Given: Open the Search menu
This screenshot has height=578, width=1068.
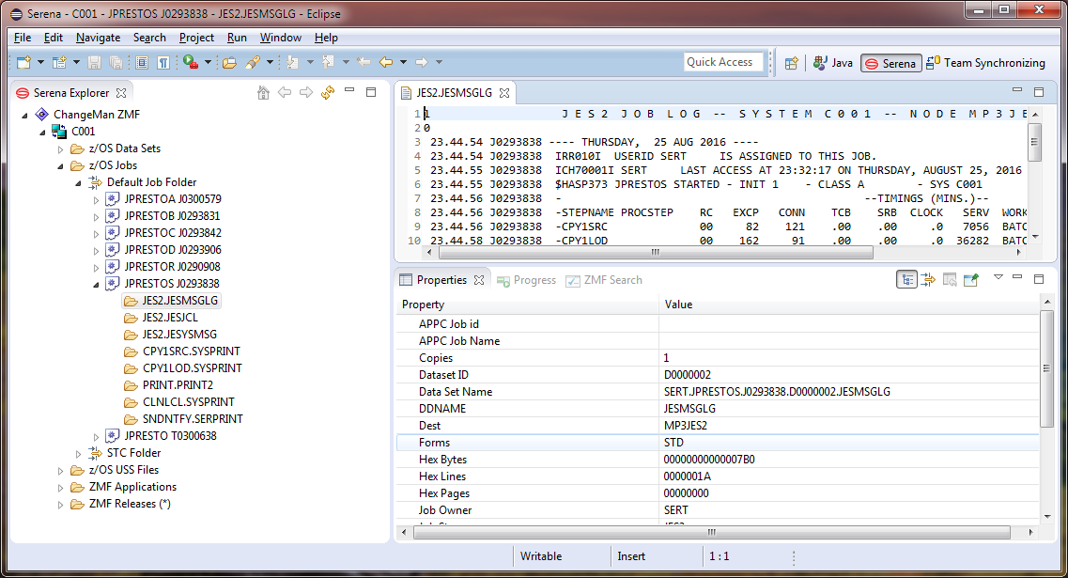Looking at the screenshot, I should coord(149,38).
